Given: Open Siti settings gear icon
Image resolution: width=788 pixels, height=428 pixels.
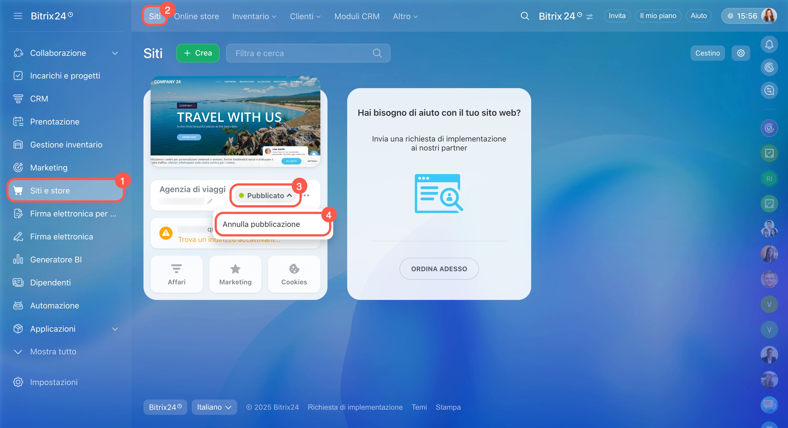Looking at the screenshot, I should coord(741,53).
